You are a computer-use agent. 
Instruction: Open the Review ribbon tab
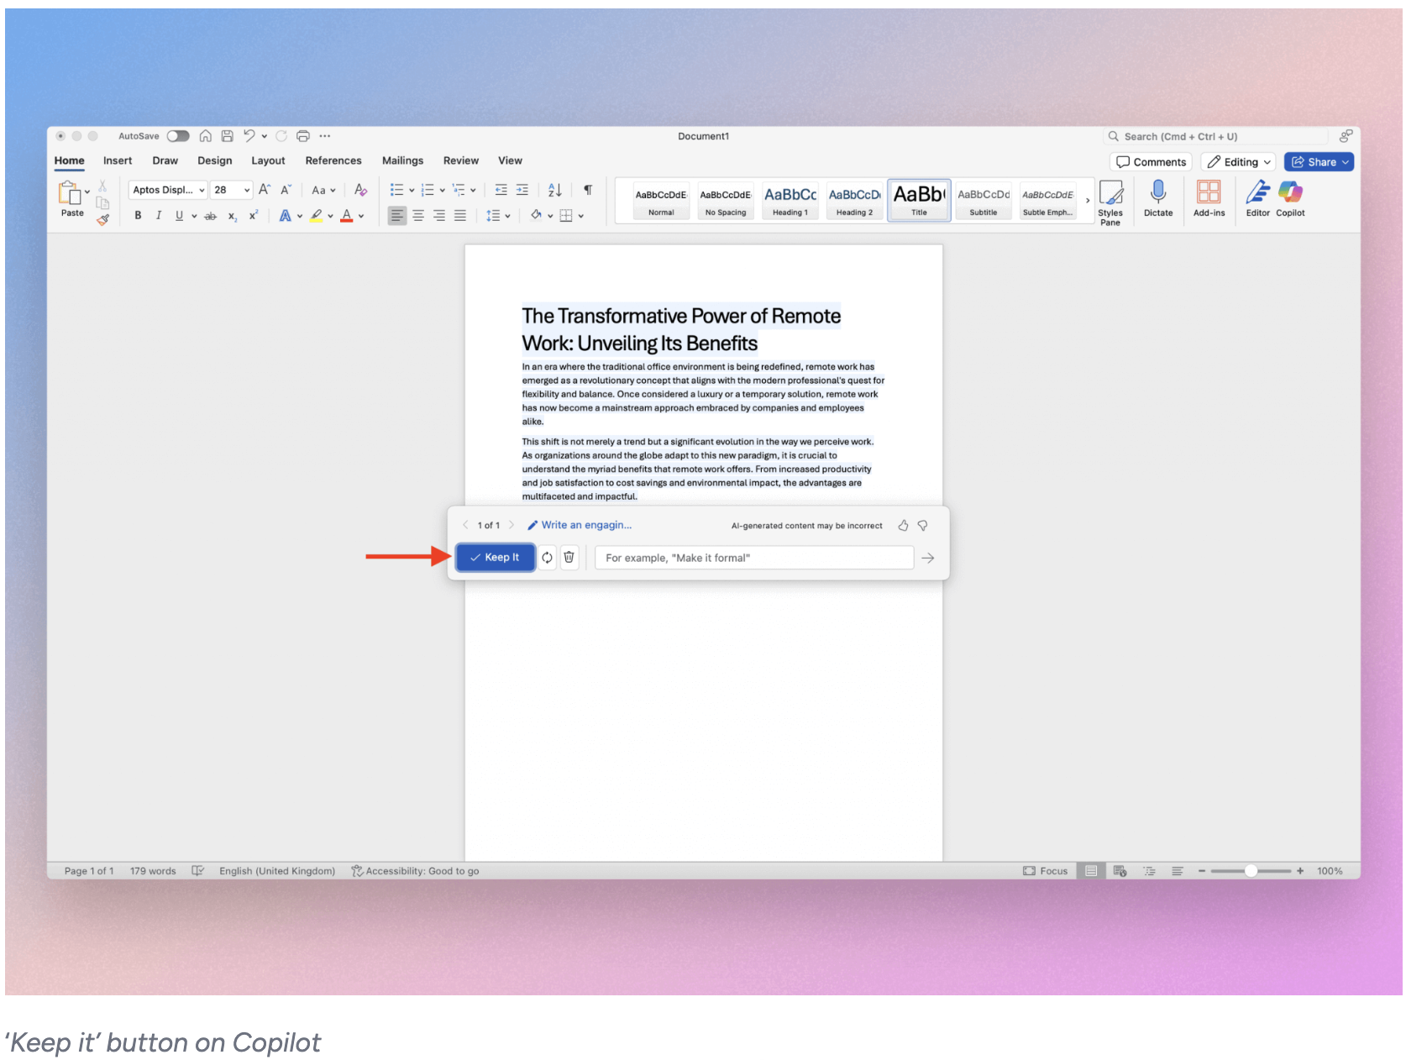click(460, 160)
